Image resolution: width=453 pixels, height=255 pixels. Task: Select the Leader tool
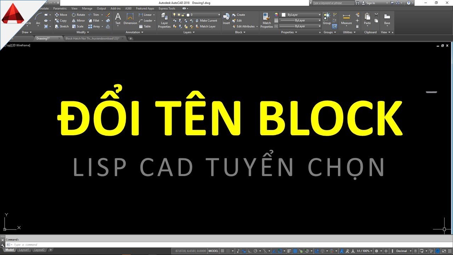(x=145, y=21)
